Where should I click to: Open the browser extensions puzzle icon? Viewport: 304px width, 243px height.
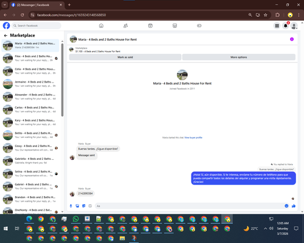pos(277,15)
